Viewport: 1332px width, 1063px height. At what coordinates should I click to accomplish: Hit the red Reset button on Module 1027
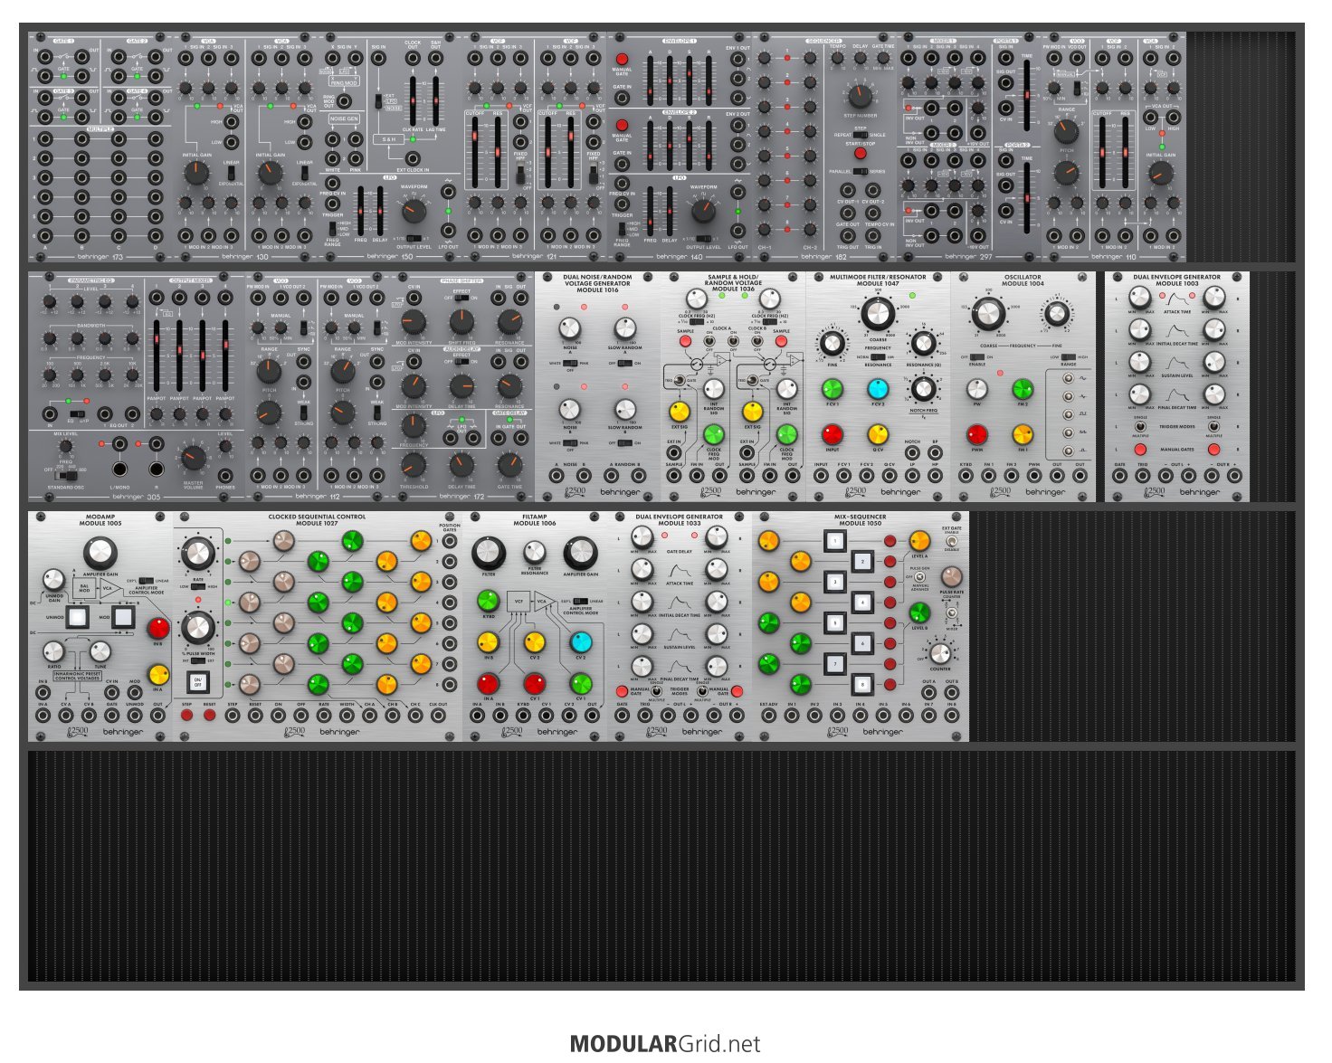pyautogui.click(x=210, y=716)
